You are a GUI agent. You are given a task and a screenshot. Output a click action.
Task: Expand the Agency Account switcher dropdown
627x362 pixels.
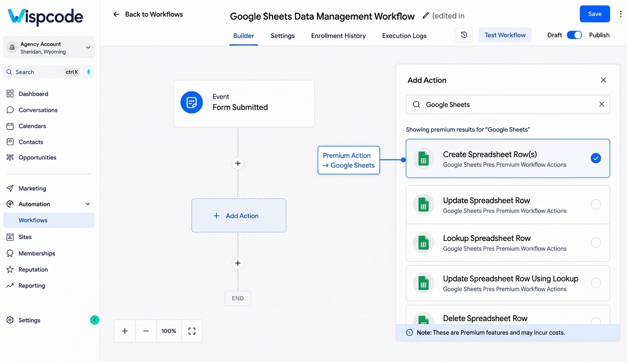pos(88,48)
